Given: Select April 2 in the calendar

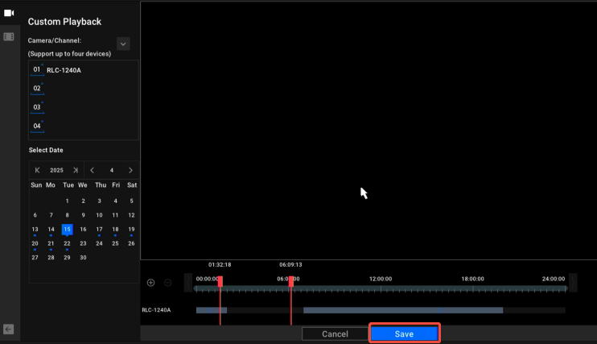Looking at the screenshot, I should [x=83, y=201].
